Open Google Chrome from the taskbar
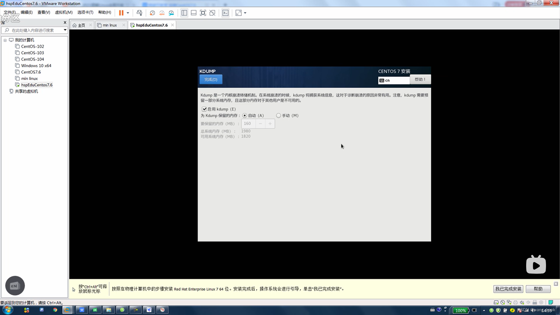560x315 pixels. point(55,310)
